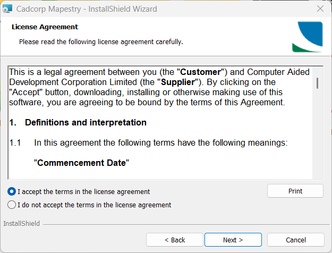332x253 pixels.
Task: Click inside the license agreement text box
Action: point(159,144)
